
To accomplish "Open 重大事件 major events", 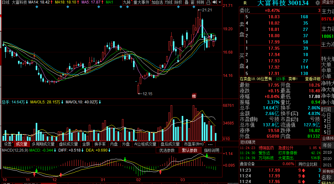I will [142, 2].
